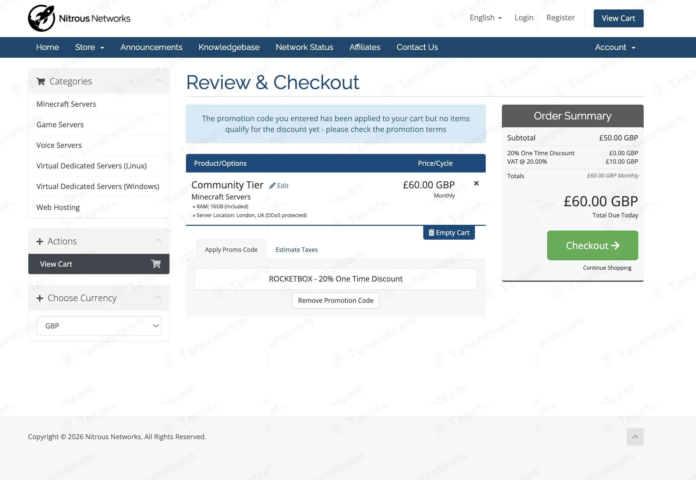Viewport: 696px width, 480px height.
Task: Click the Empty Cart button
Action: (449, 233)
